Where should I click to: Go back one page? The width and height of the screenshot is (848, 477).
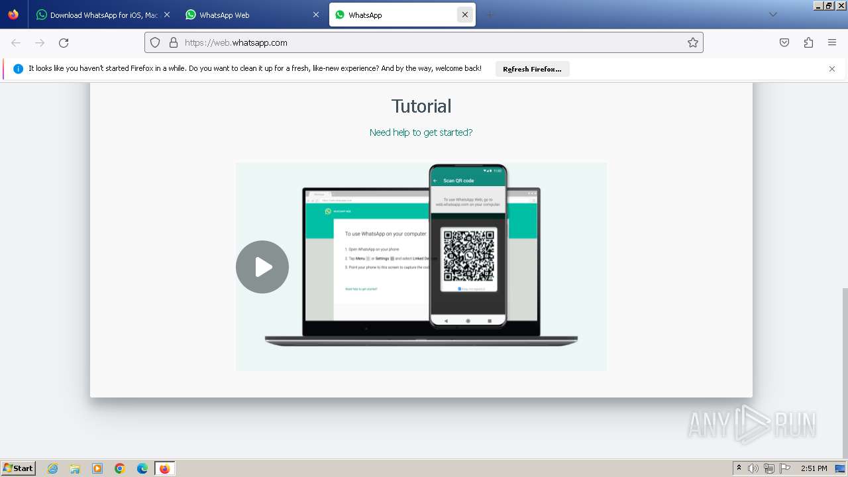16,42
